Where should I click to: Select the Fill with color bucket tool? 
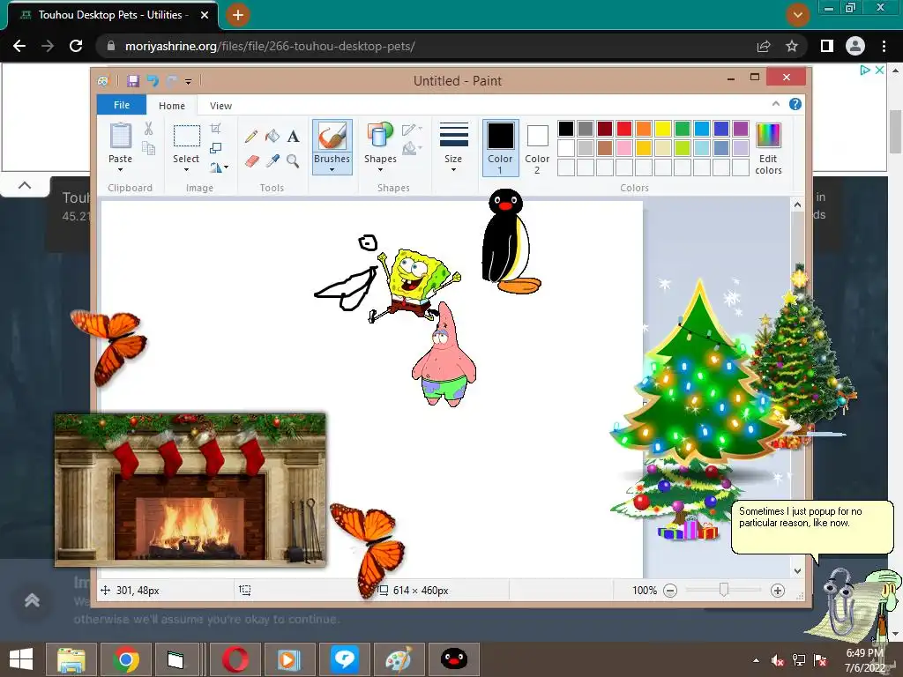[x=272, y=137]
